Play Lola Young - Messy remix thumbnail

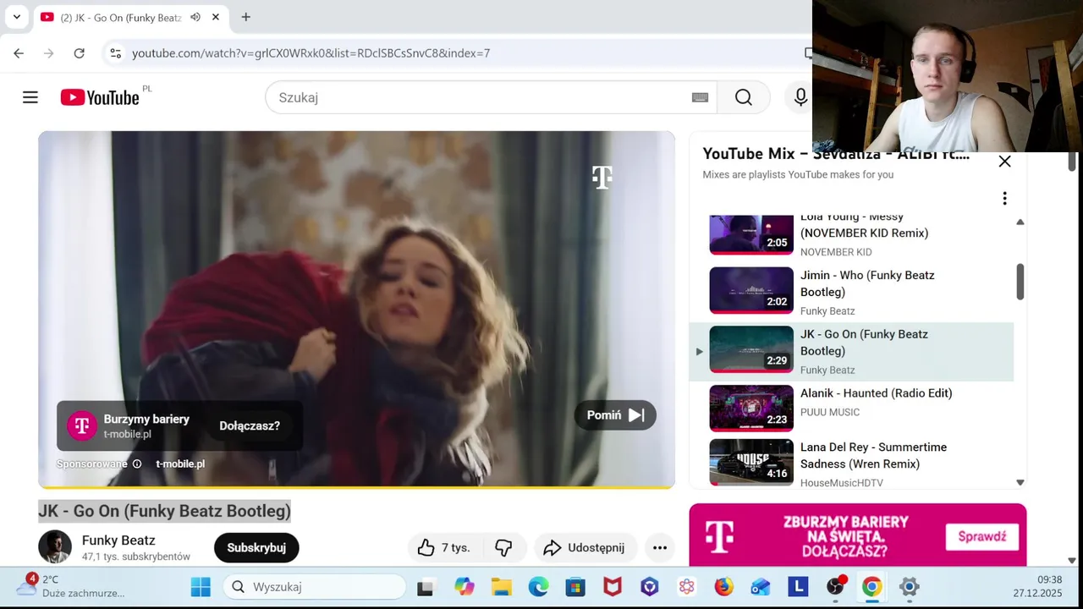click(751, 233)
